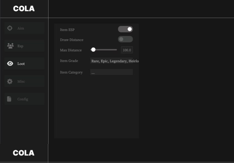Click the file icon for Config
234x163 pixels.
click(10, 99)
